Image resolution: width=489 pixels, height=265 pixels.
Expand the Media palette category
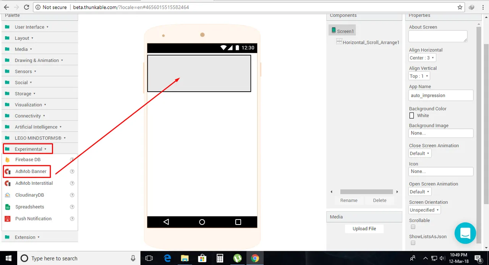click(40, 49)
